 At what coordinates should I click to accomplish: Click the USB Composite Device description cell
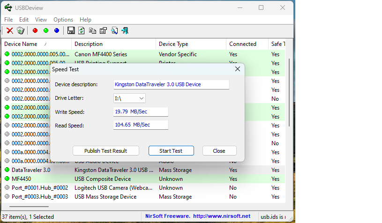(x=103, y=179)
